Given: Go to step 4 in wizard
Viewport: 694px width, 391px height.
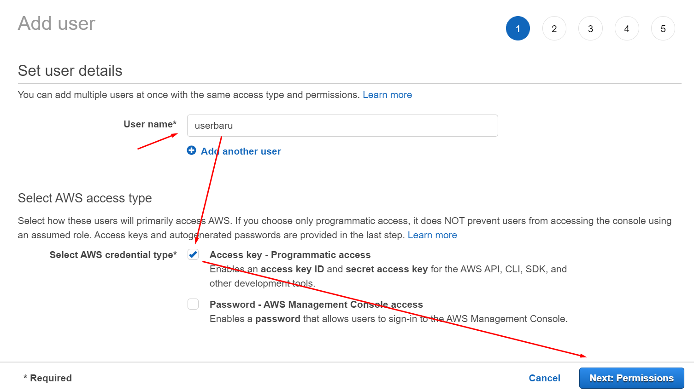Looking at the screenshot, I should pos(627,29).
